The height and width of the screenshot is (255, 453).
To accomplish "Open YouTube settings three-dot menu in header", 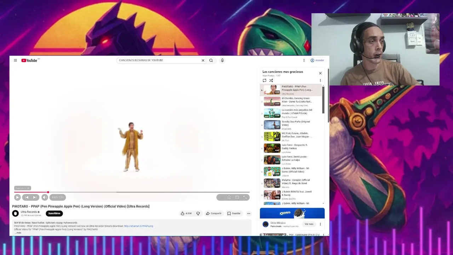I will [x=304, y=61].
